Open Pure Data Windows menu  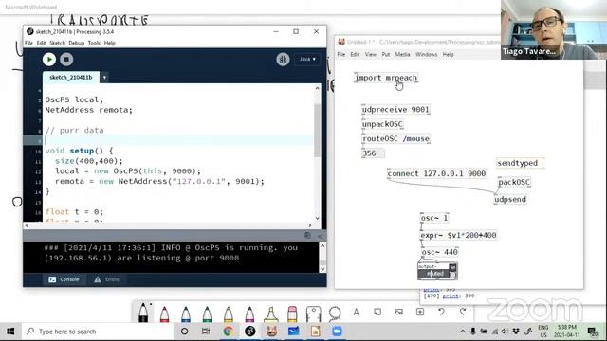tap(426, 55)
